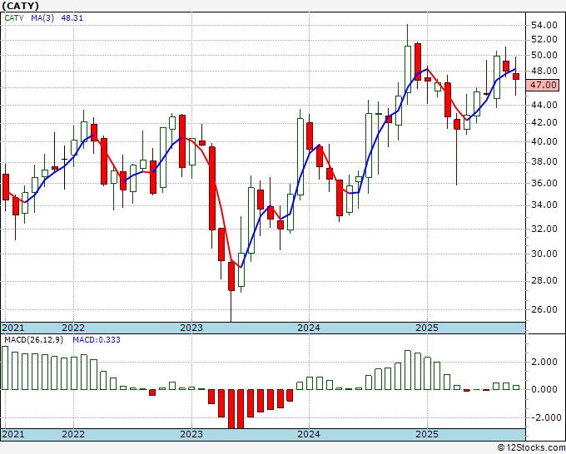Click 2025 on the MACD panel timeline
Image resolution: width=566 pixels, height=454 pixels.
pyautogui.click(x=427, y=434)
